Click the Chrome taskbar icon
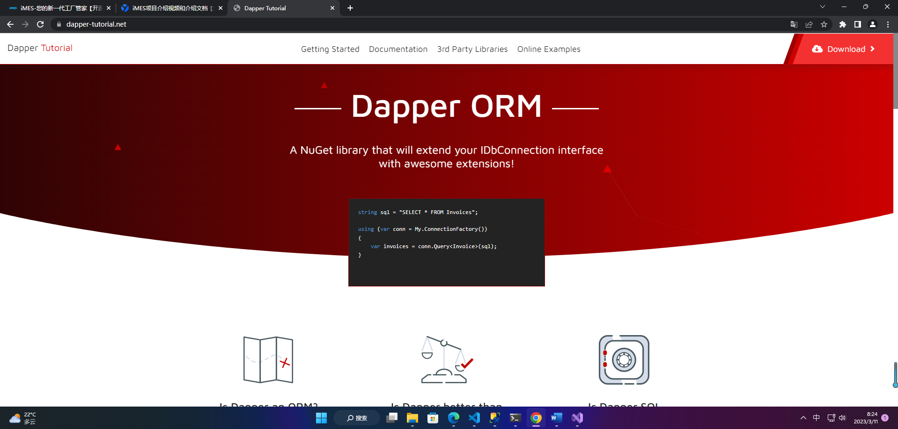 coord(536,418)
